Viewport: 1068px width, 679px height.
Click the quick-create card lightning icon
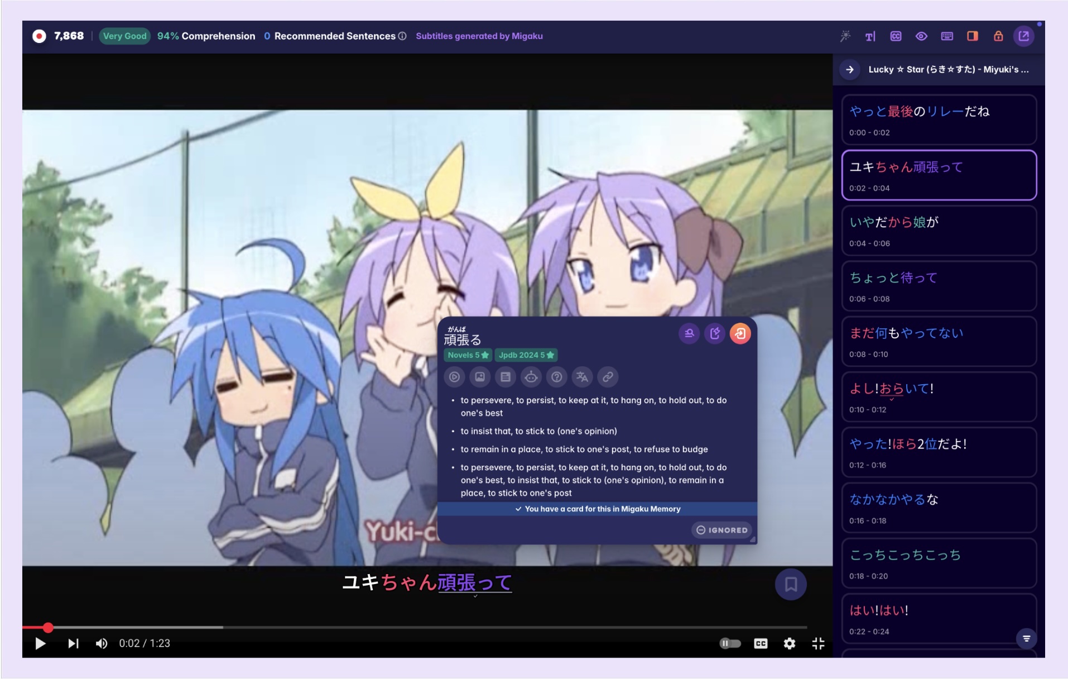(715, 333)
